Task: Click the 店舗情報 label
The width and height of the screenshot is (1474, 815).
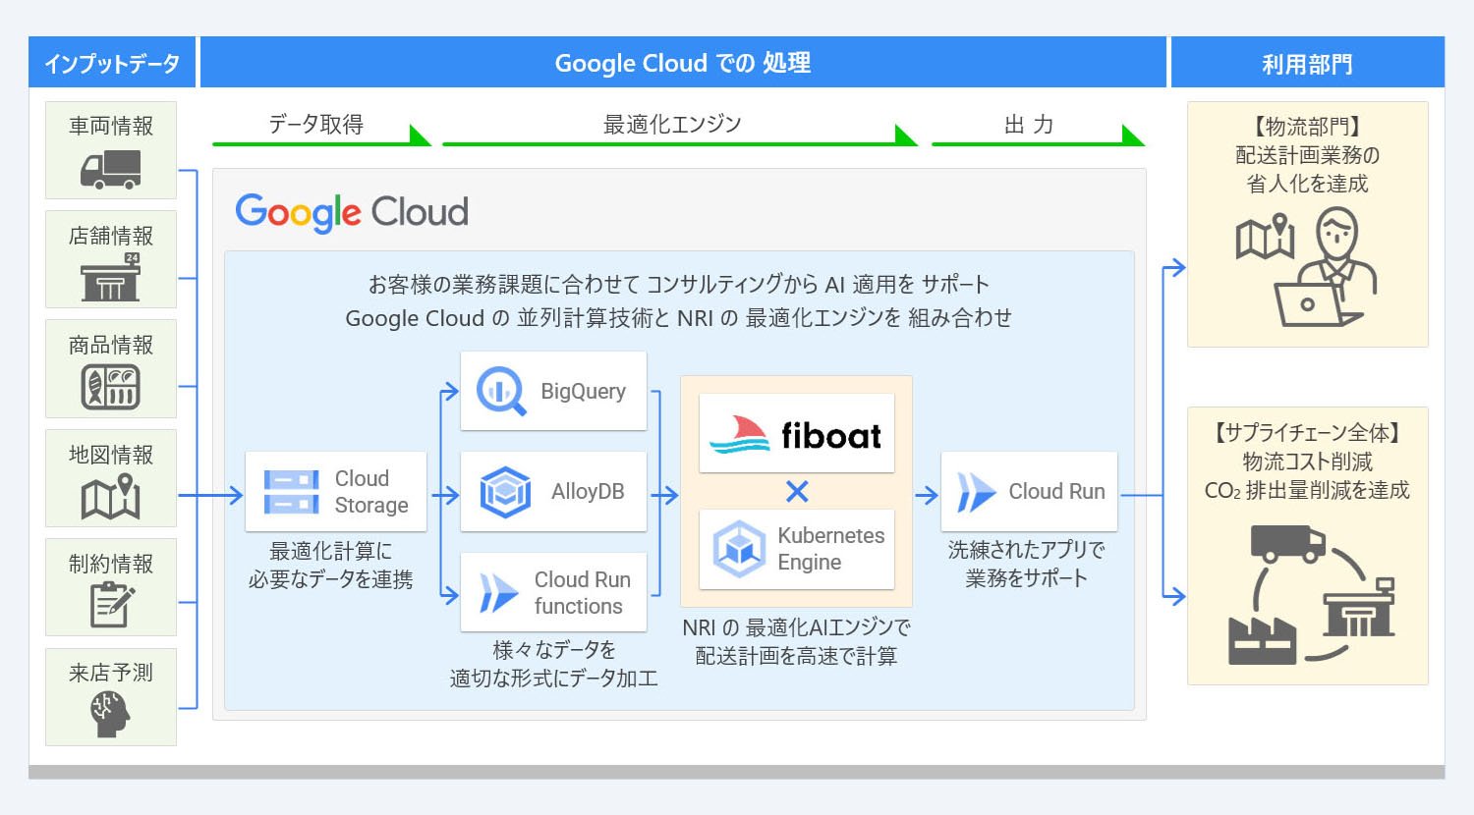Action: pyautogui.click(x=111, y=236)
